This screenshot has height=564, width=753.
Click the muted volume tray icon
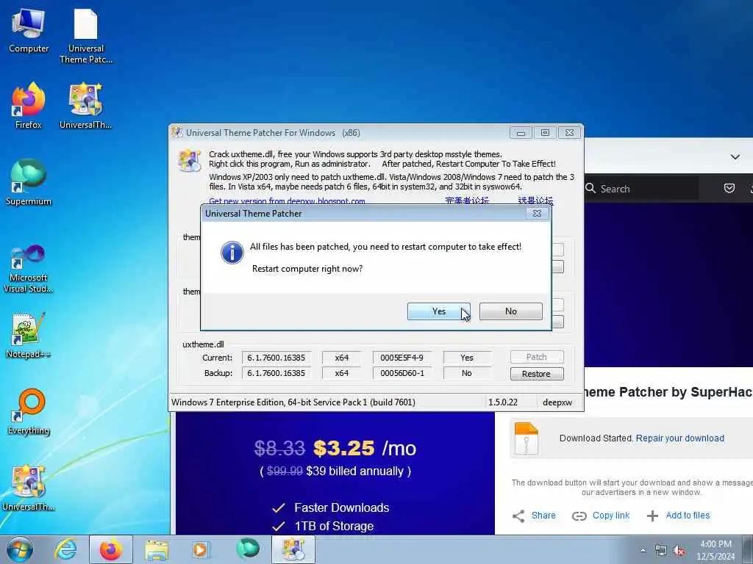click(679, 551)
